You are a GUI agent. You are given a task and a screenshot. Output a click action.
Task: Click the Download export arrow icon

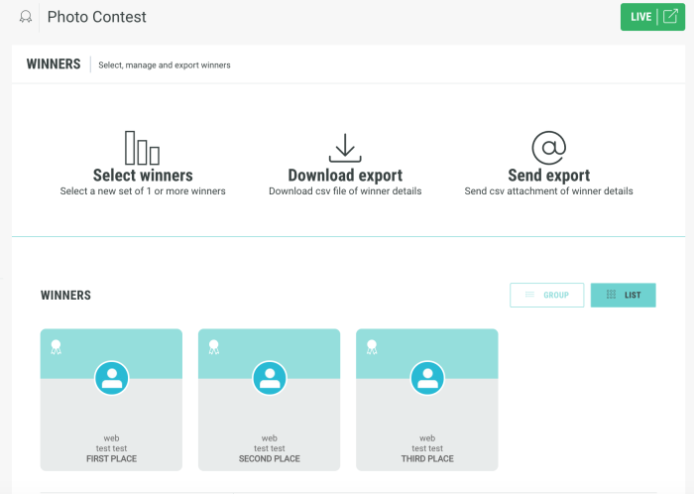[345, 148]
